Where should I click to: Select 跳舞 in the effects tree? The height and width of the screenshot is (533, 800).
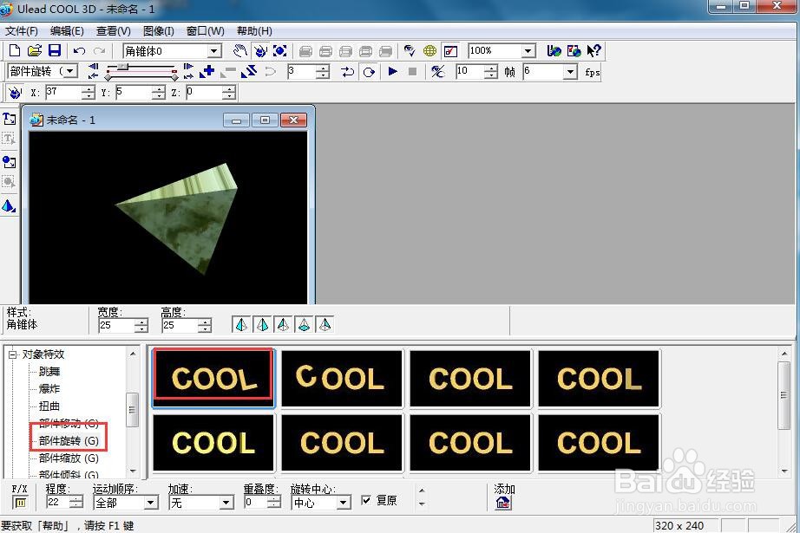pos(49,372)
